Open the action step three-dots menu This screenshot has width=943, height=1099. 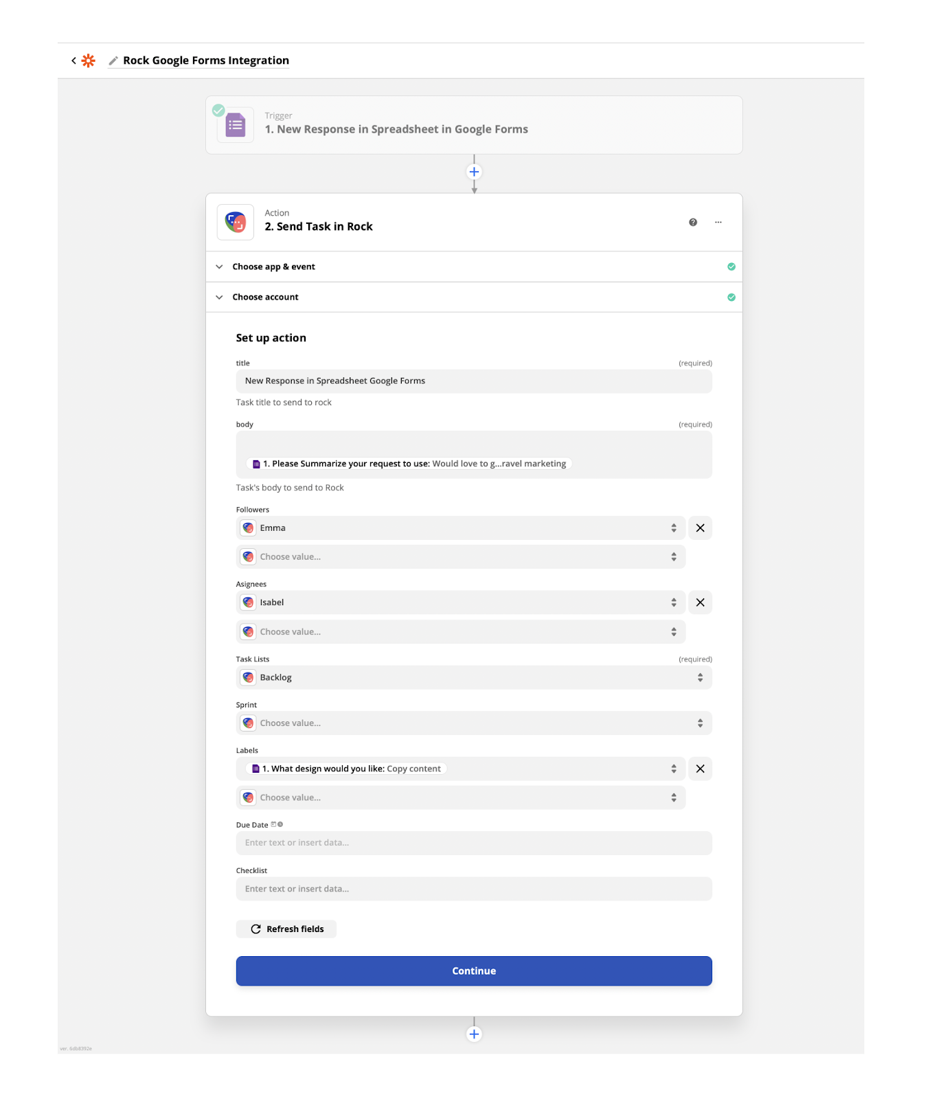(718, 222)
